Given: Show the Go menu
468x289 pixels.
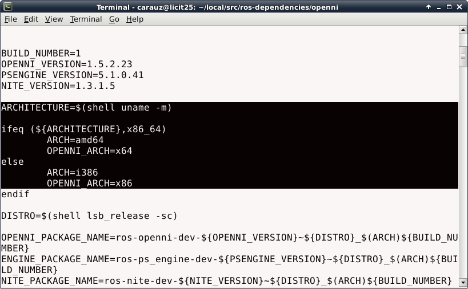Looking at the screenshot, I should pyautogui.click(x=114, y=19).
